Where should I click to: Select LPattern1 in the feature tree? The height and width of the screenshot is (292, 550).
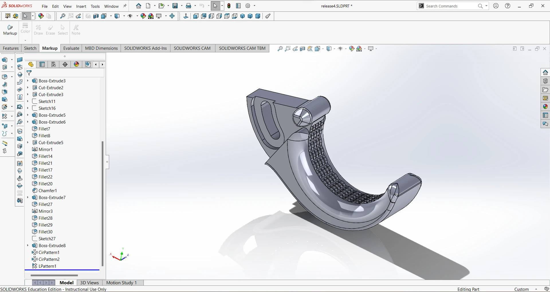[x=47, y=266]
